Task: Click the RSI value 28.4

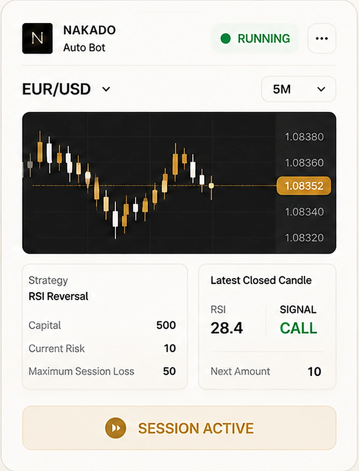Action: point(227,328)
